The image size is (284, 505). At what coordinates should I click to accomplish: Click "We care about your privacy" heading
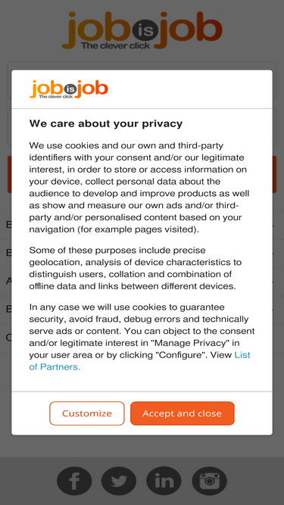pyautogui.click(x=106, y=123)
